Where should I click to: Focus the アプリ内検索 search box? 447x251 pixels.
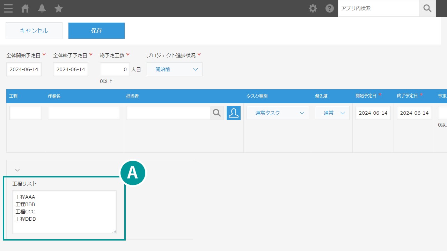pyautogui.click(x=379, y=8)
